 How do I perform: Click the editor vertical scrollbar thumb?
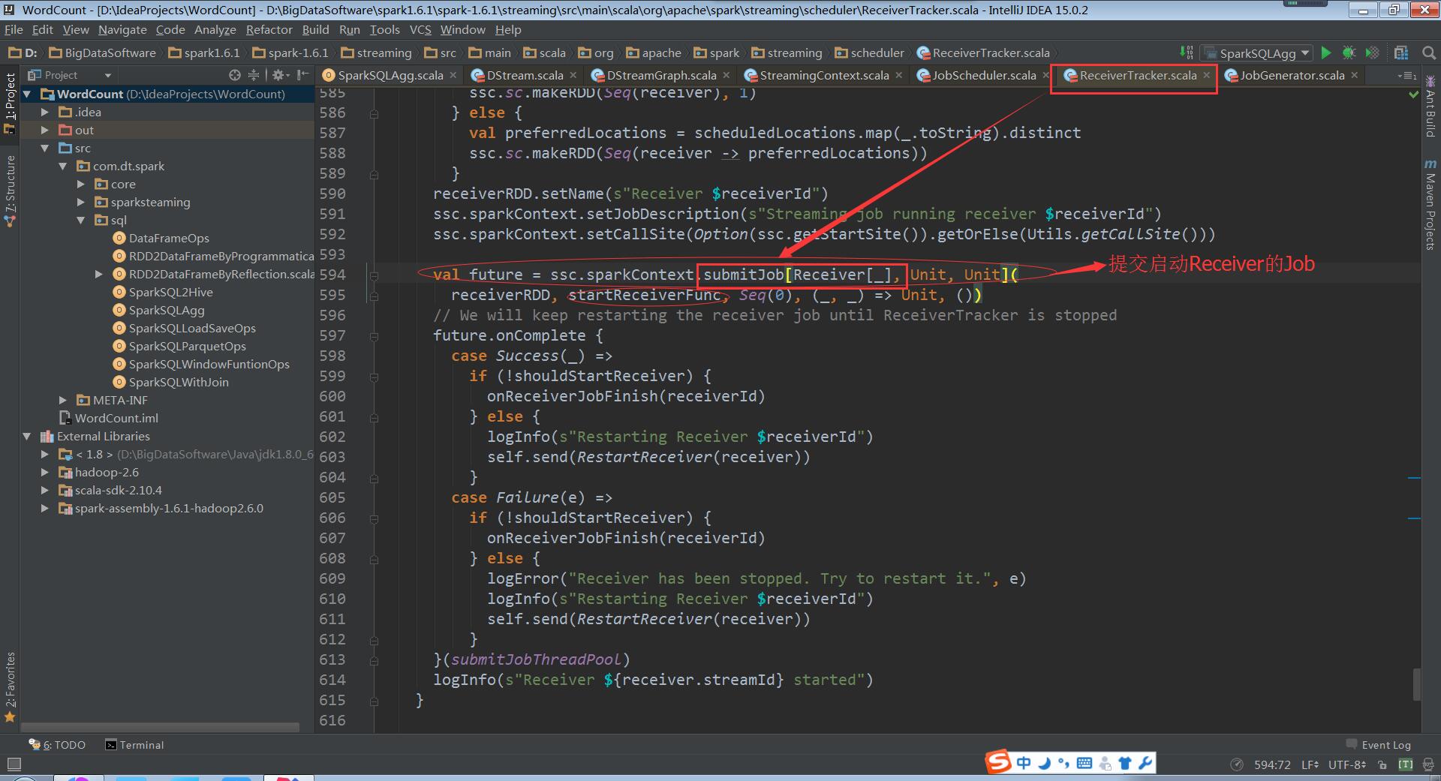[x=1416, y=684]
